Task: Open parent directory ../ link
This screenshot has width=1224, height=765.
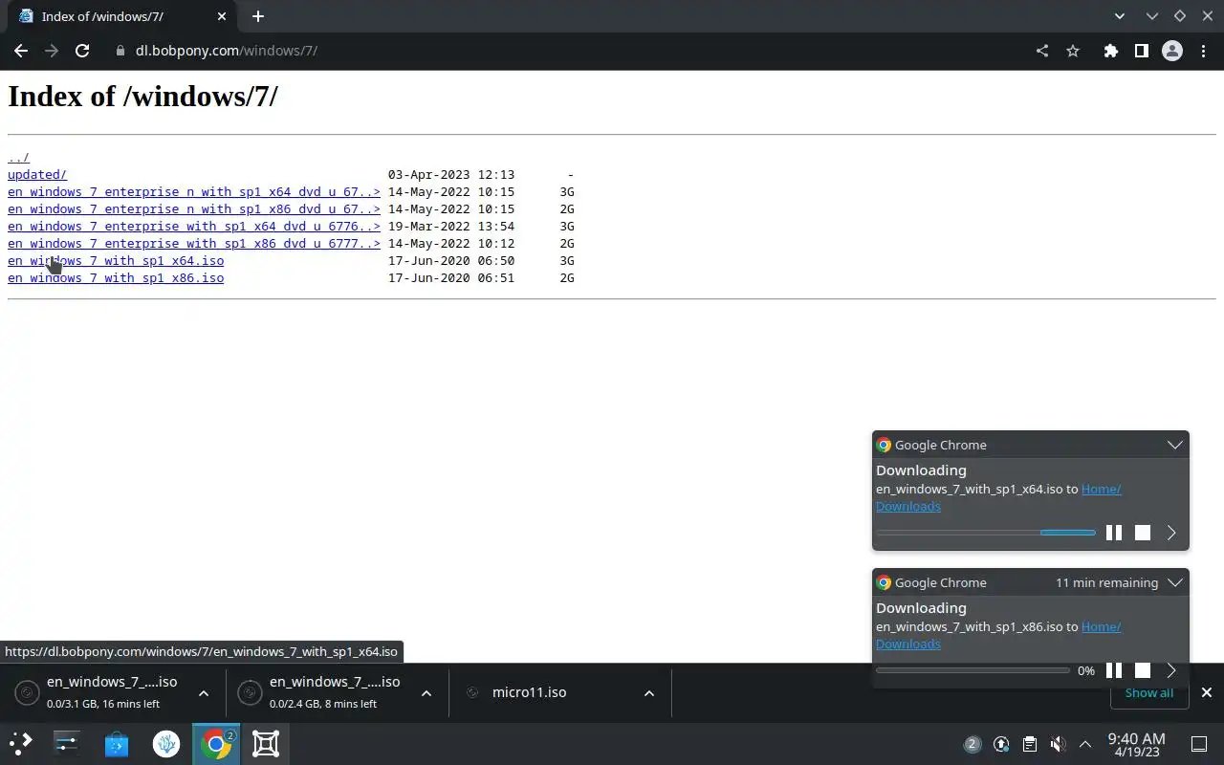Action: click(x=18, y=157)
